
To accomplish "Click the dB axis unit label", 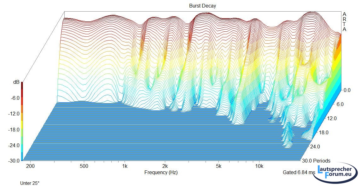I will (16, 82).
